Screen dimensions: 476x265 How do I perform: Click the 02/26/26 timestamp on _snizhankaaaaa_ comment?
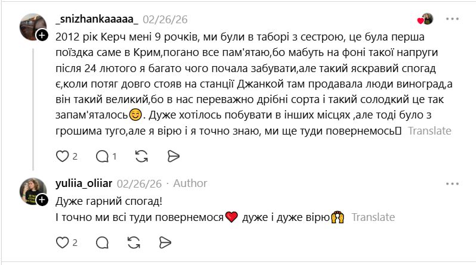pos(163,19)
